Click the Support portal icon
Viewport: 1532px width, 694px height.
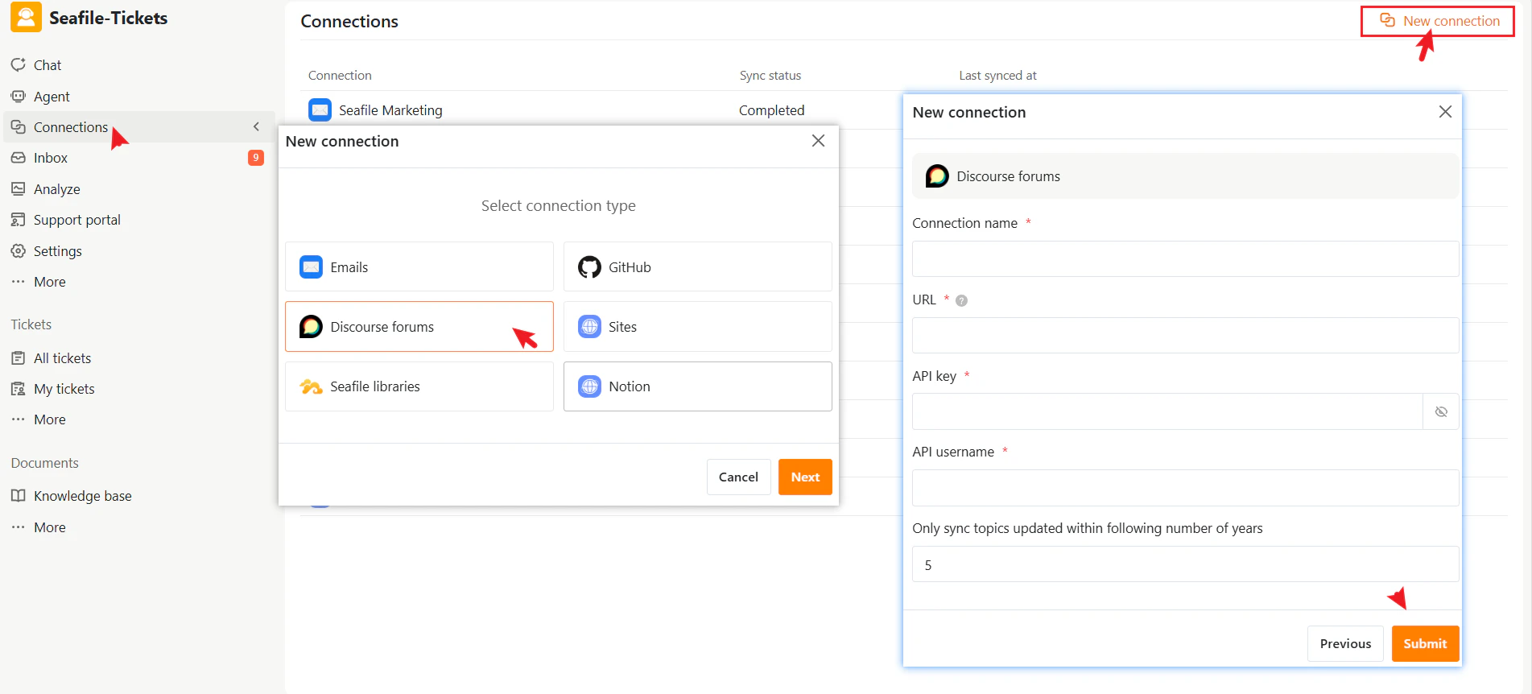[x=19, y=220]
